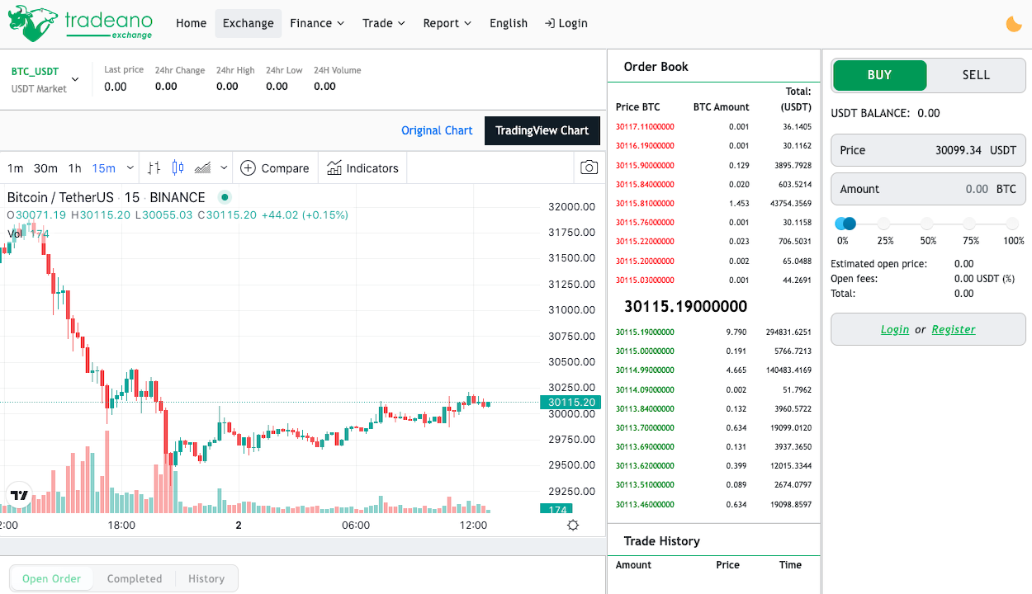Select the SELL toggle
The height and width of the screenshot is (594, 1032).
976,75
